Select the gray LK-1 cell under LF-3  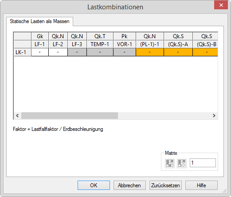coord(77,52)
